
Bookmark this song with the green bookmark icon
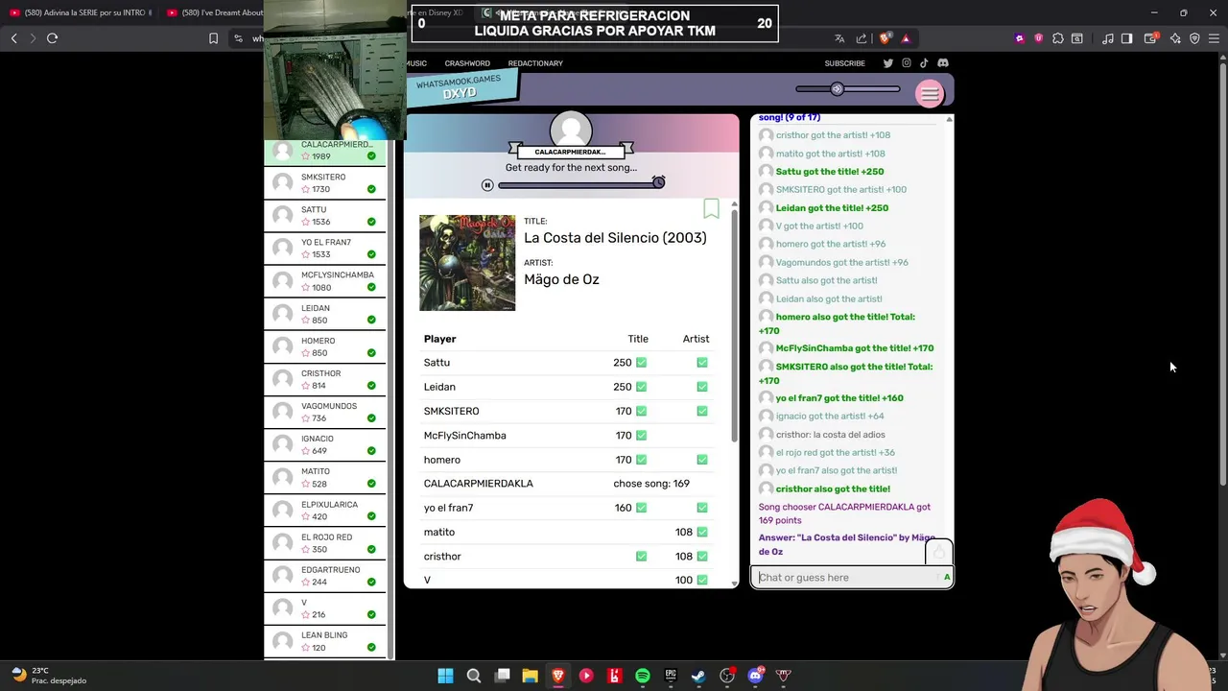(x=711, y=208)
